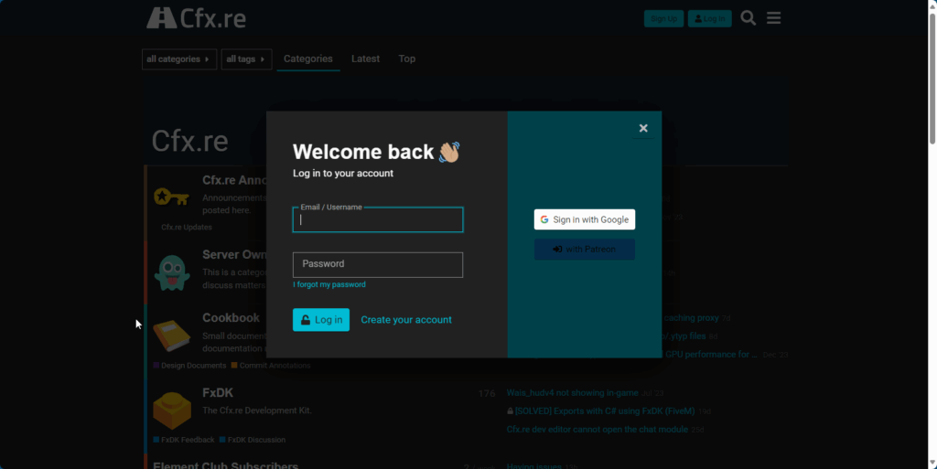
Task: Expand the all categories dropdown
Action: click(179, 59)
